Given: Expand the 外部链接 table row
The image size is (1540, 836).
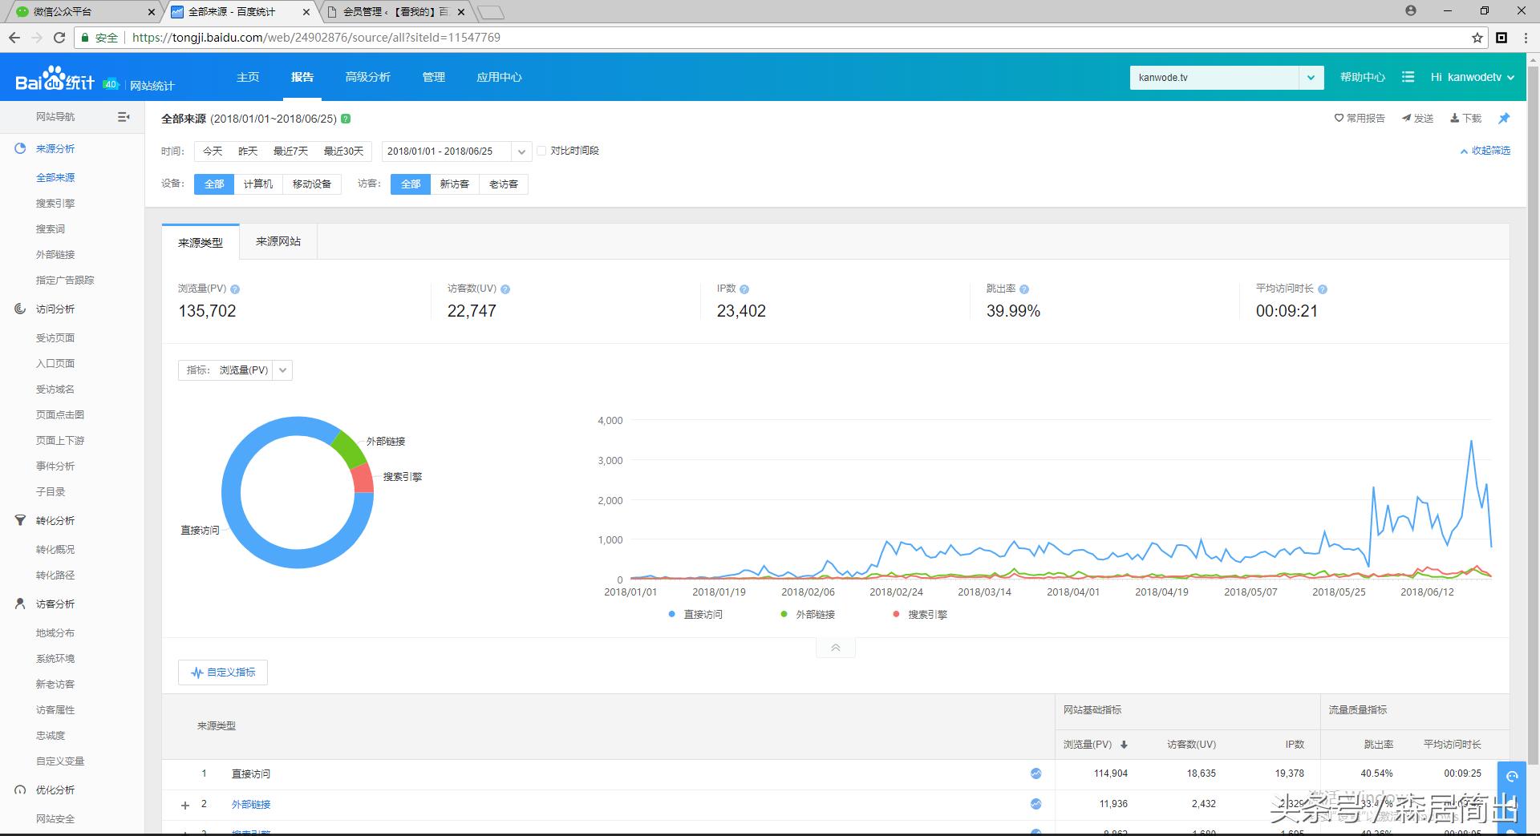Looking at the screenshot, I should 185,805.
